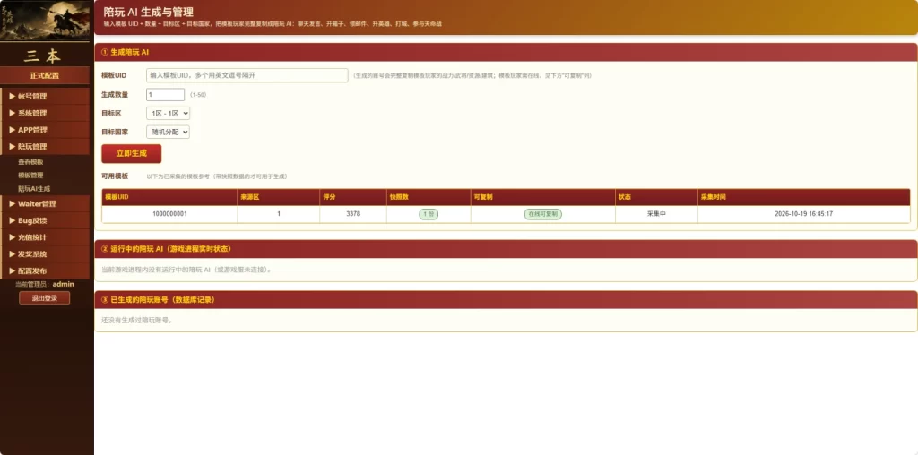Click the admin username text

coord(64,284)
